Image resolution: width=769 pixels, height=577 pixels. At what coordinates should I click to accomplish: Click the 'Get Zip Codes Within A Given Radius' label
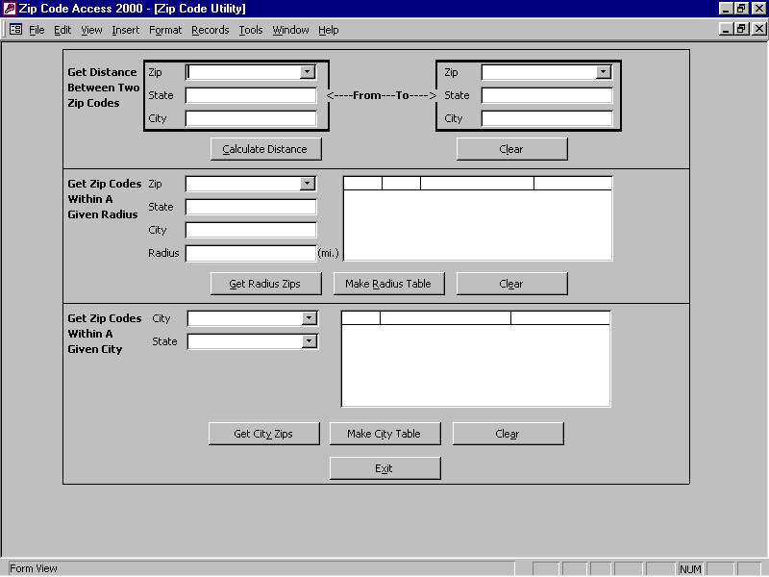pyautogui.click(x=105, y=199)
